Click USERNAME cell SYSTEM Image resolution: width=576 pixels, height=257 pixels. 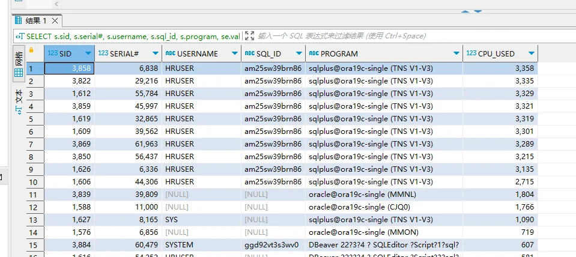click(201, 245)
